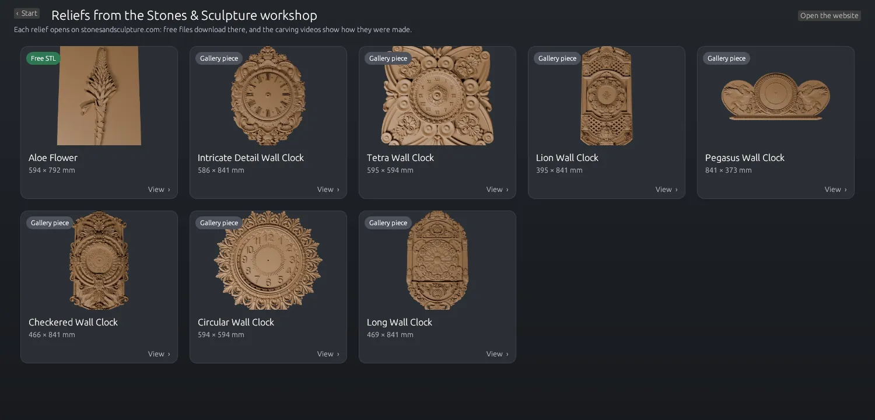The image size is (875, 420).
Task: Open the Aloe Flower relief thumbnail
Action: 99,96
